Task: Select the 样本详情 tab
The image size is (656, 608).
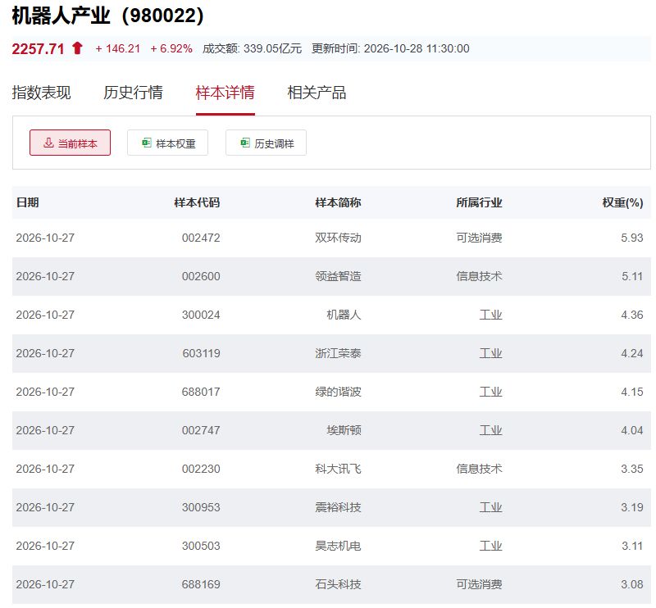Action: click(x=225, y=93)
